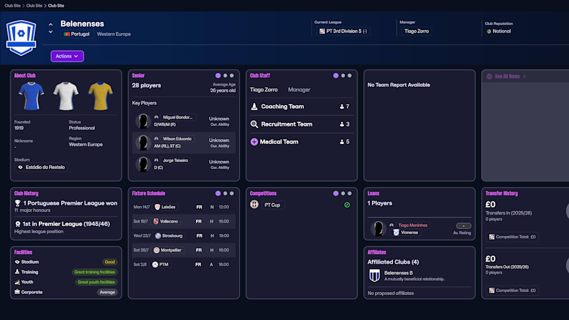569x320 pixels.
Task: Click Belenenses B striped shield badge
Action: click(374, 276)
